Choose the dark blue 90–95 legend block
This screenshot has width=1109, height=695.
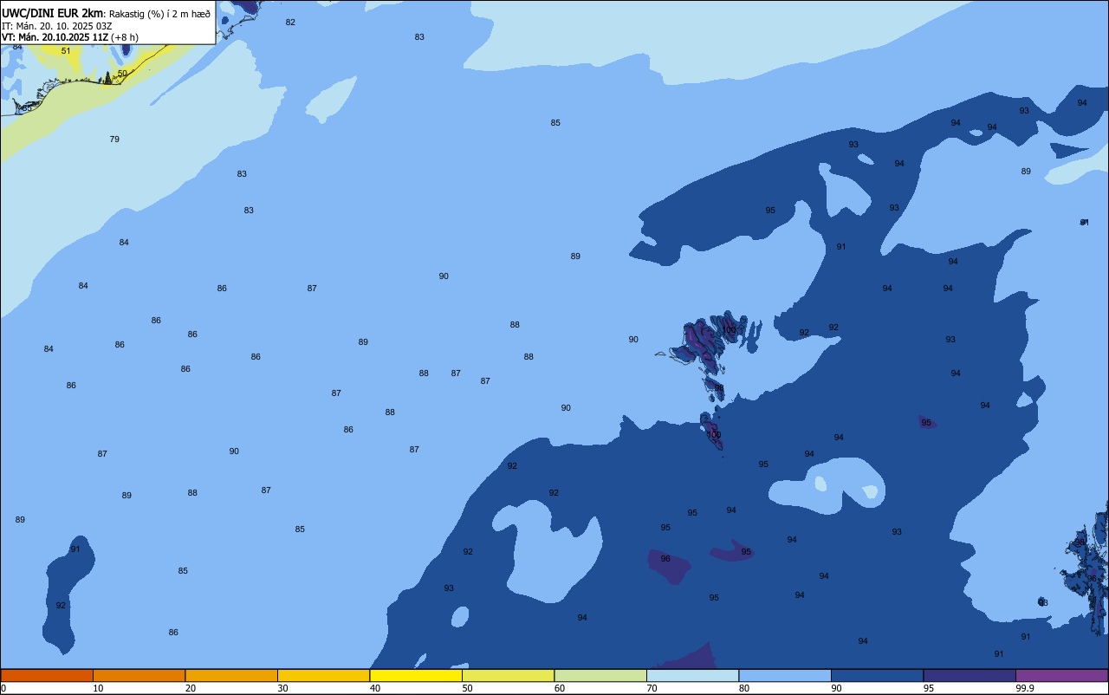pos(877,675)
